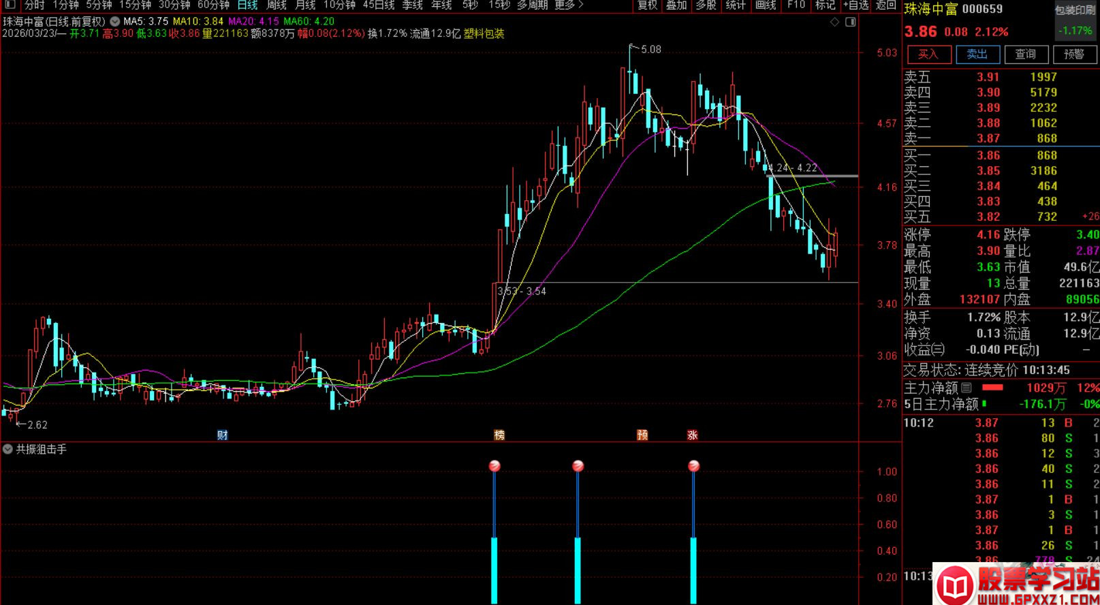Image resolution: width=1100 pixels, height=605 pixels.
Task: Select the 卖五 order book row
Action: (1001, 77)
